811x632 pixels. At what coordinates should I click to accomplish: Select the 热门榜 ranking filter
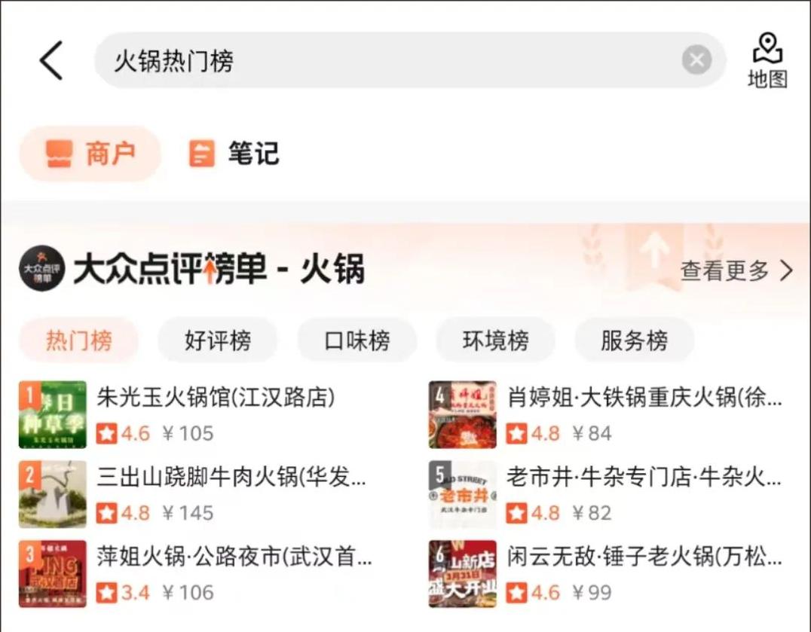click(78, 340)
